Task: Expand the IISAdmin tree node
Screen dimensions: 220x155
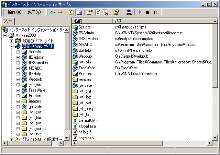Action: (18, 57)
